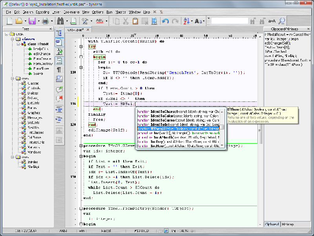Select ShellApi in the uses tree
314x236 pixels.
33,167
